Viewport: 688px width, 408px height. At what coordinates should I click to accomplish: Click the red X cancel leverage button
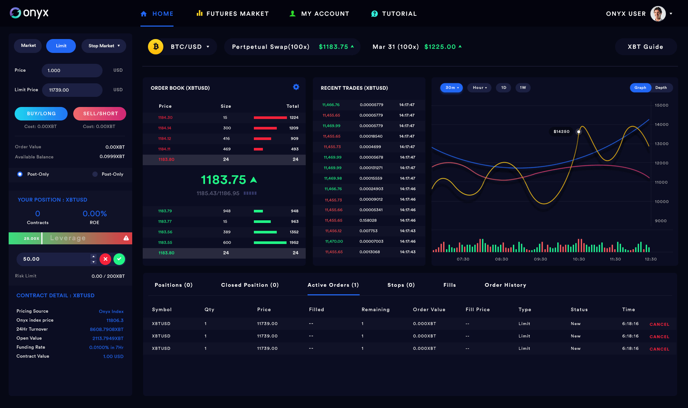pyautogui.click(x=105, y=259)
